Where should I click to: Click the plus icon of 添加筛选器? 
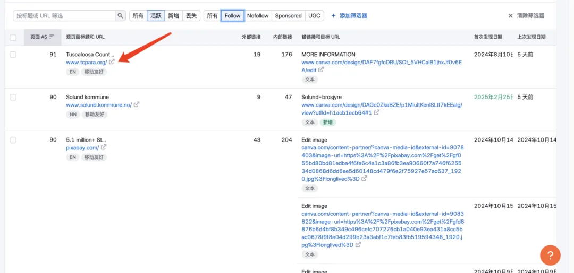[333, 16]
